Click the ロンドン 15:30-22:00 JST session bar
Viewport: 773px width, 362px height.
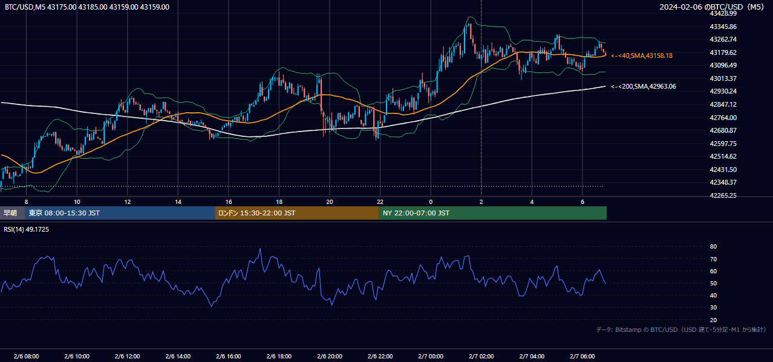tap(297, 213)
